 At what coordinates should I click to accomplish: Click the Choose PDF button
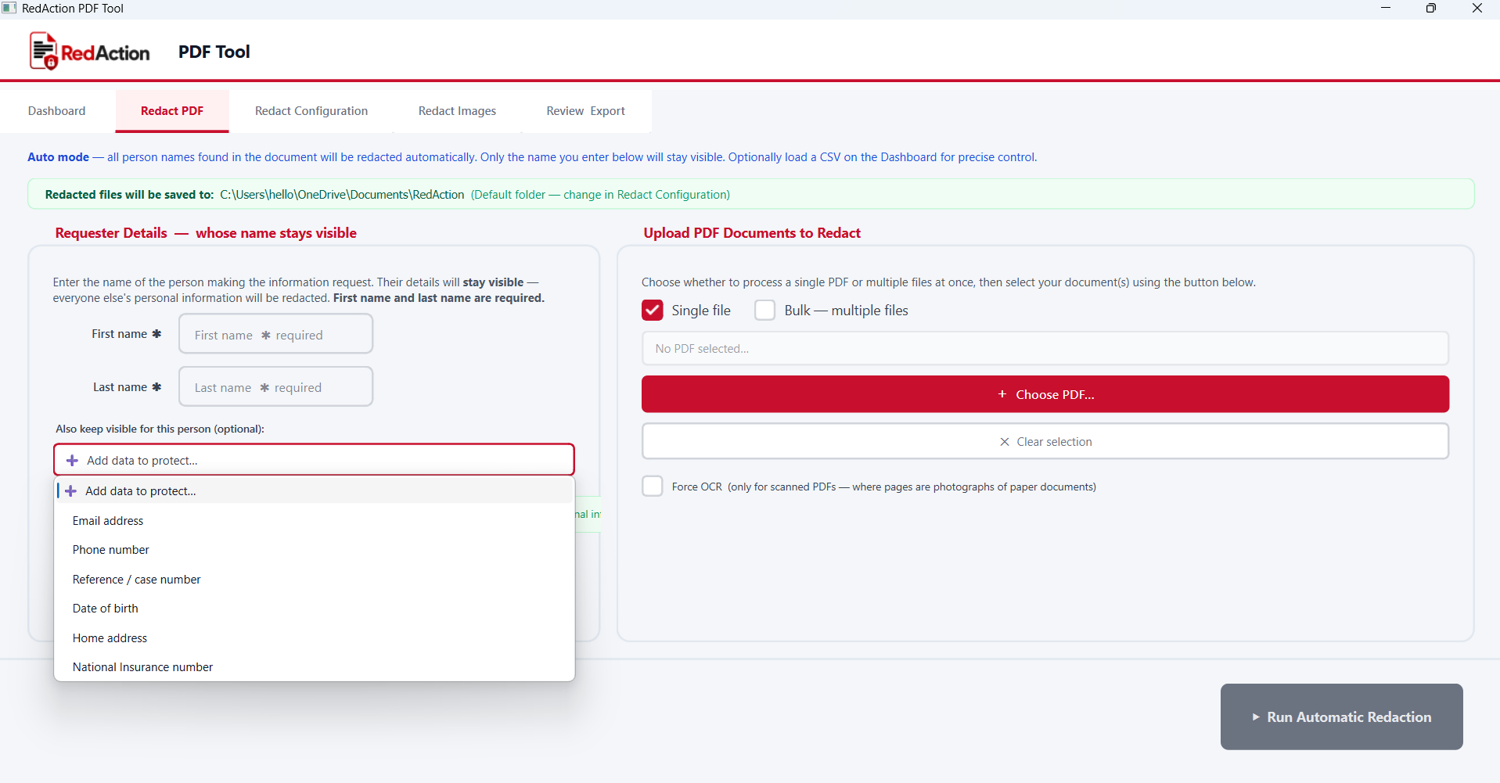tap(1045, 394)
